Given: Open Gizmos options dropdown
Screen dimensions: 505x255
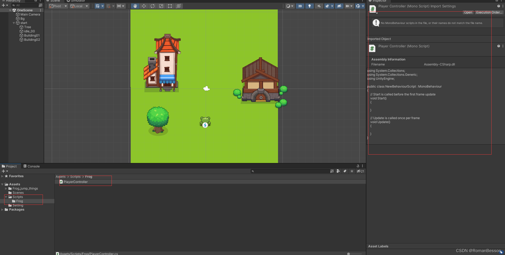Looking at the screenshot, I should coord(363,6).
